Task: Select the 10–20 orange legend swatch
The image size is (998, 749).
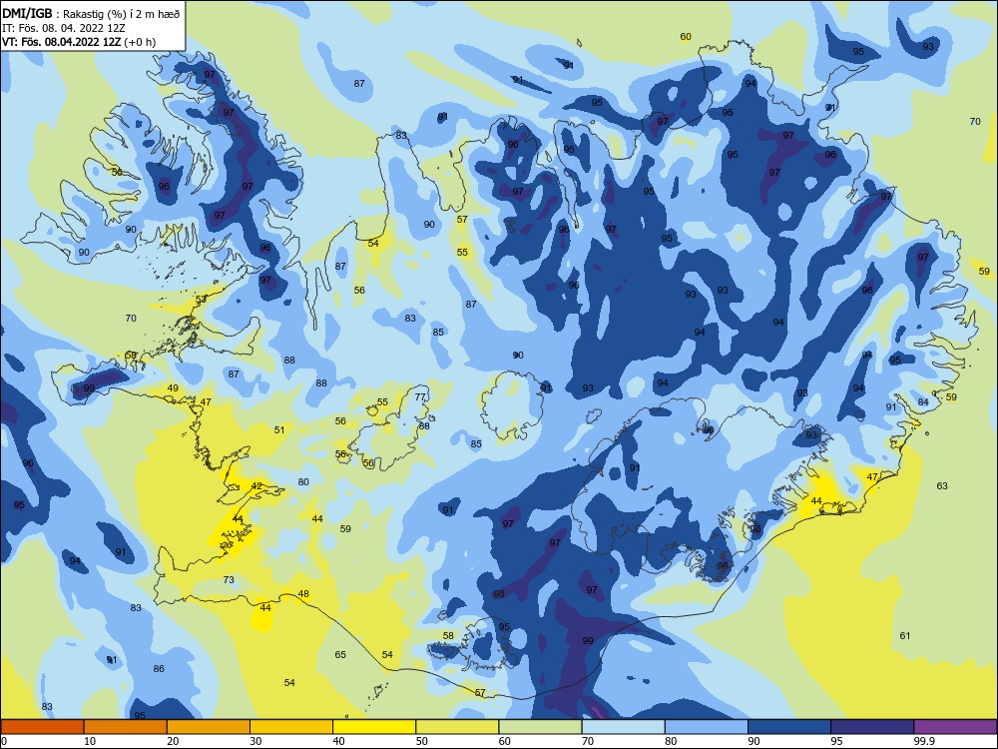Action: click(126, 727)
